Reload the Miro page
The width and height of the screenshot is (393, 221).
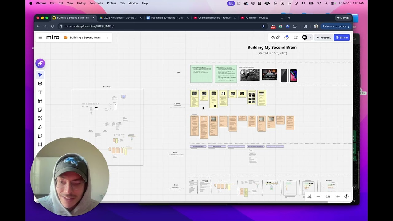[x=53, y=26]
